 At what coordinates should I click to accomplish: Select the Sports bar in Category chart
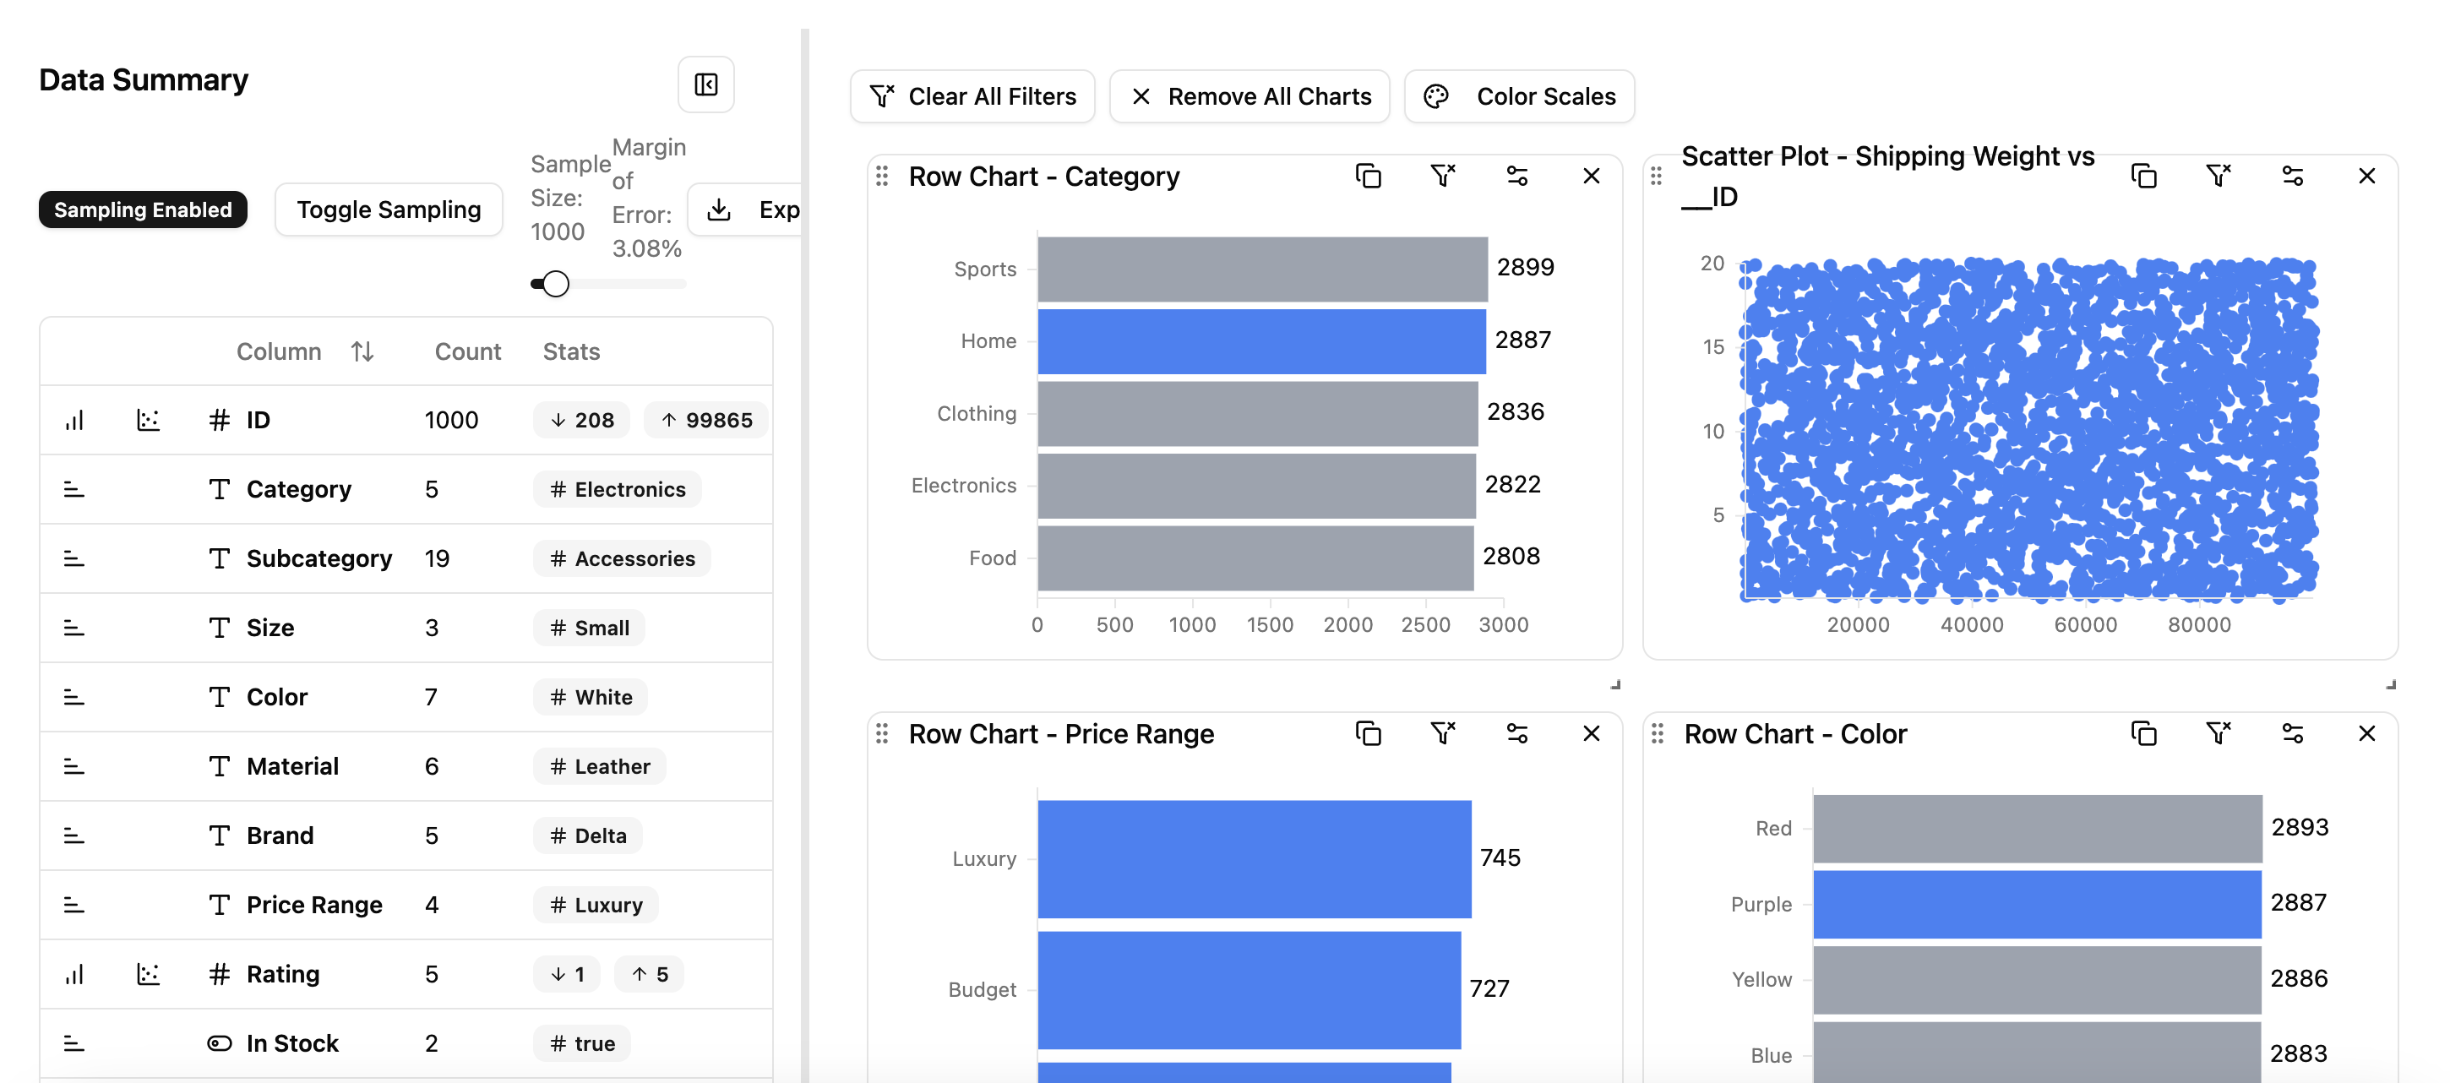point(1262,269)
